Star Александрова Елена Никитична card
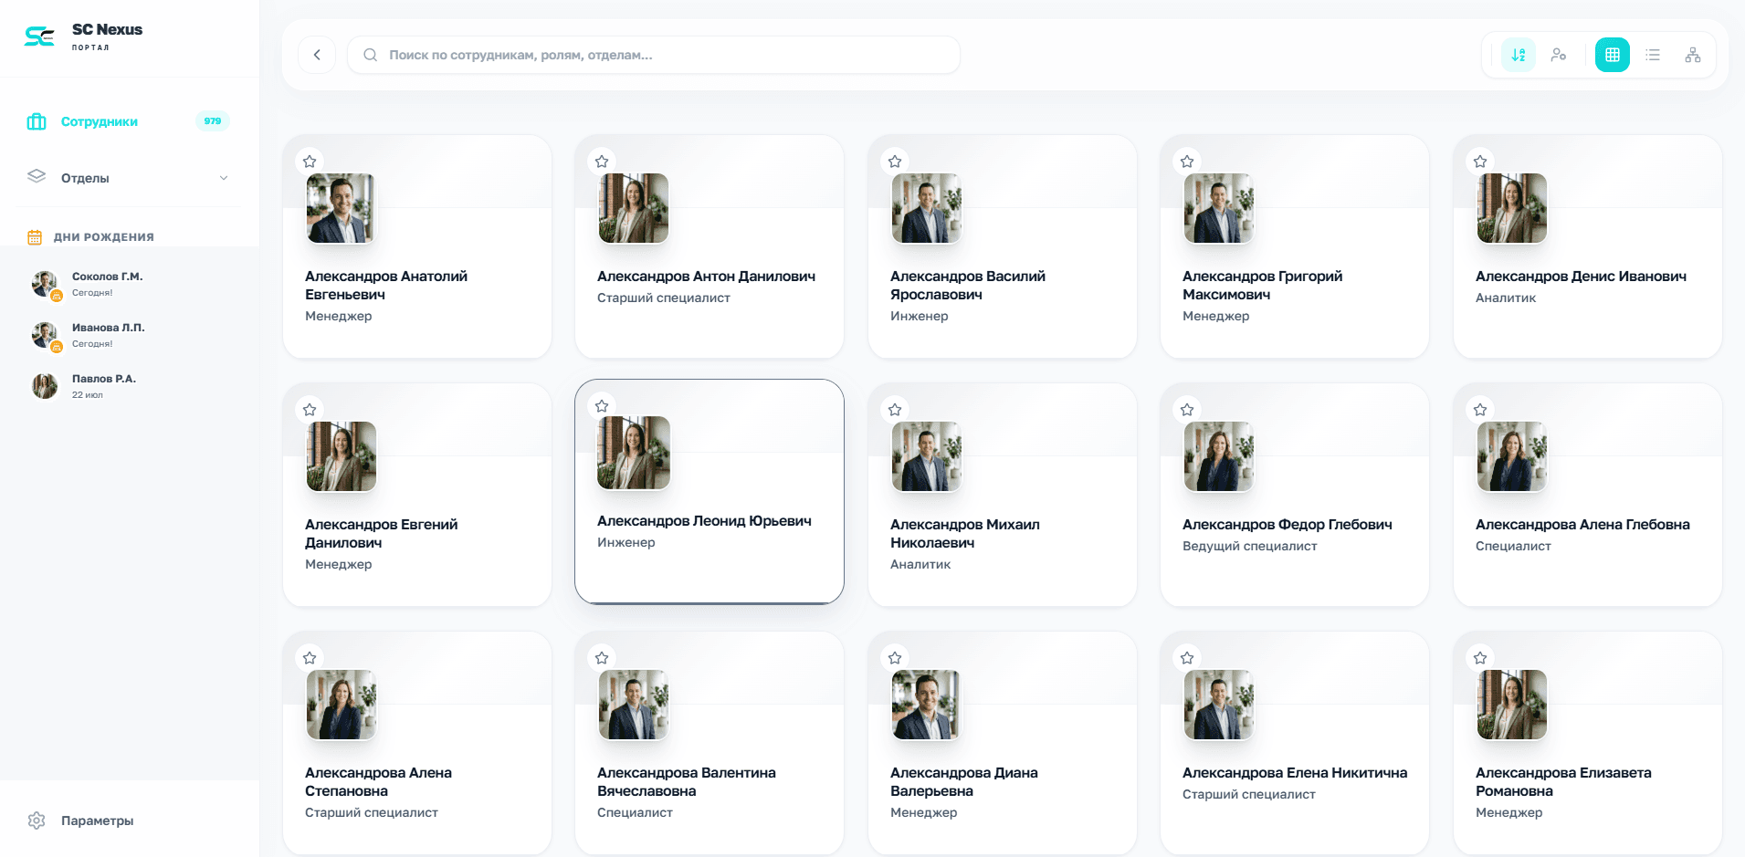The image size is (1745, 857). click(x=1187, y=658)
